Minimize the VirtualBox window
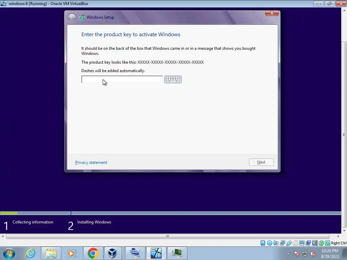 pyautogui.click(x=319, y=3)
